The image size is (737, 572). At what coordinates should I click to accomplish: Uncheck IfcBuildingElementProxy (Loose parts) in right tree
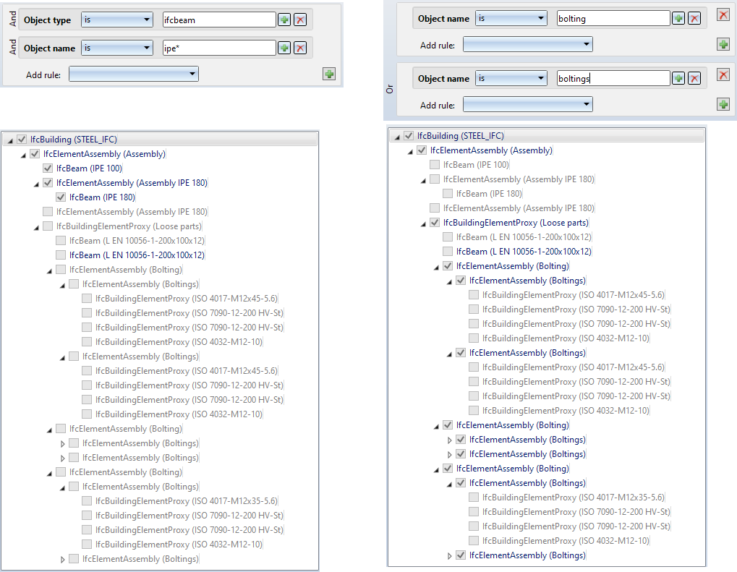[435, 222]
